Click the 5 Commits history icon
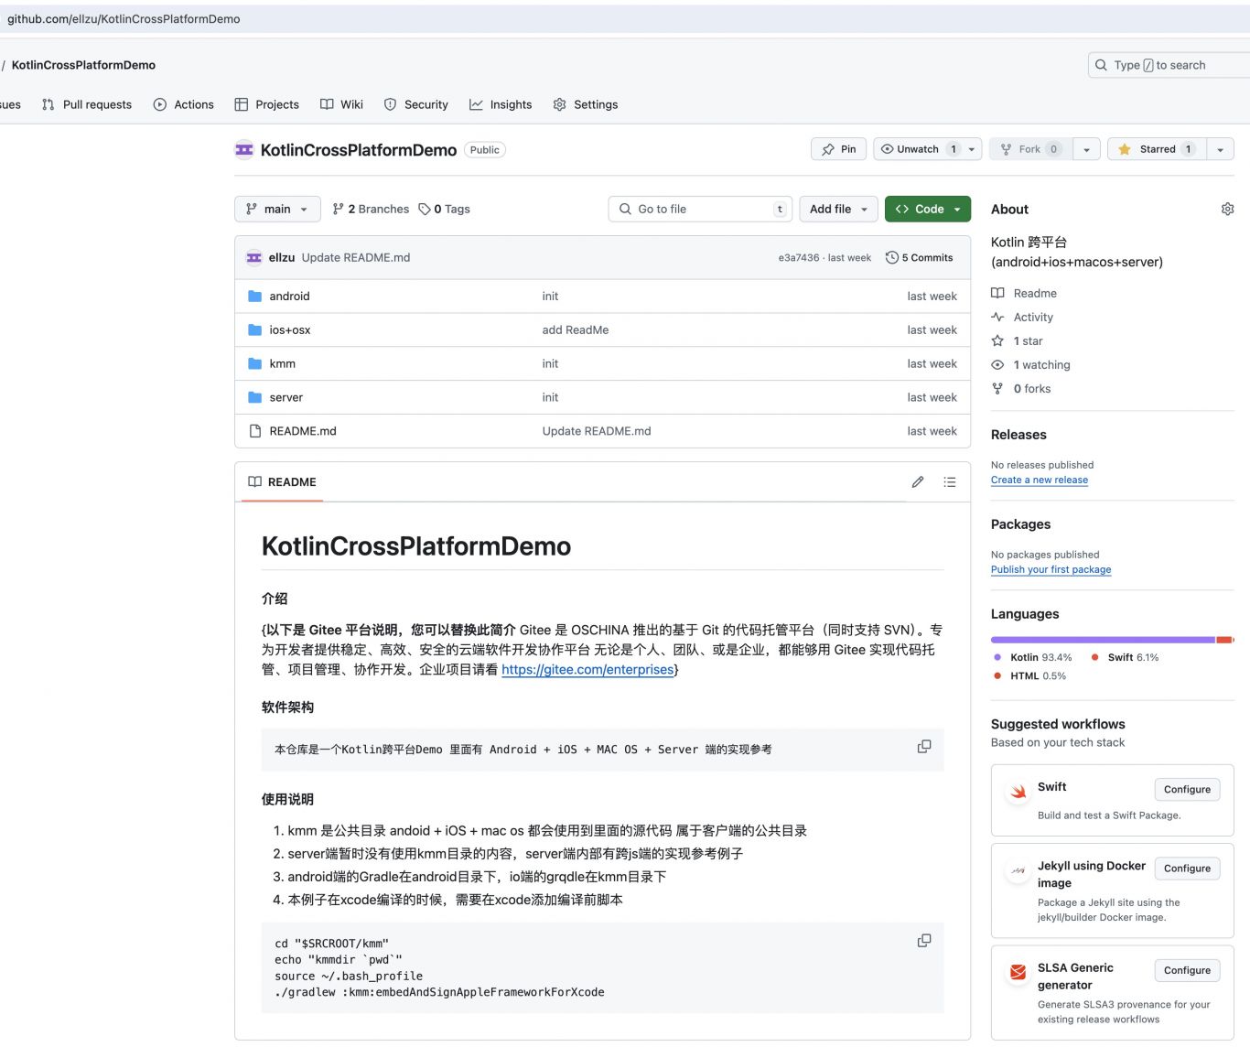 coord(892,258)
